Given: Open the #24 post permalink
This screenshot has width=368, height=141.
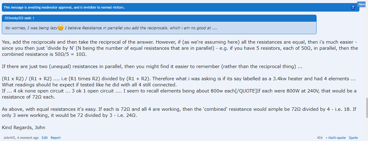Looking at the screenshot, I should coord(320,138).
